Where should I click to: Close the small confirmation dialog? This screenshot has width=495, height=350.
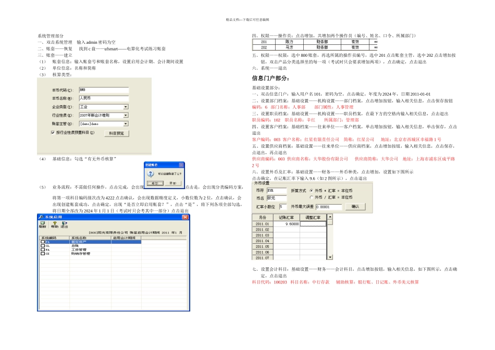(181, 165)
